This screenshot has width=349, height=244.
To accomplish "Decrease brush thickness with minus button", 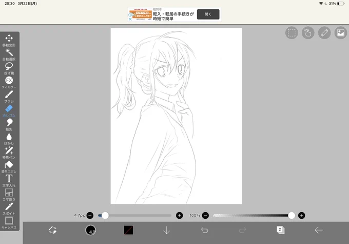I will pyautogui.click(x=90, y=215).
